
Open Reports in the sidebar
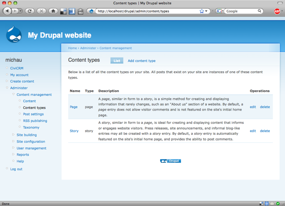pyautogui.click(x=23, y=155)
